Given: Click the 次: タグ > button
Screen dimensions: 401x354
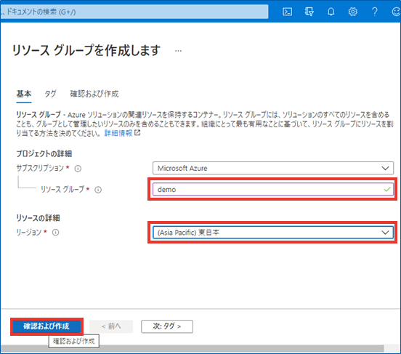Looking at the screenshot, I should coord(167,326).
